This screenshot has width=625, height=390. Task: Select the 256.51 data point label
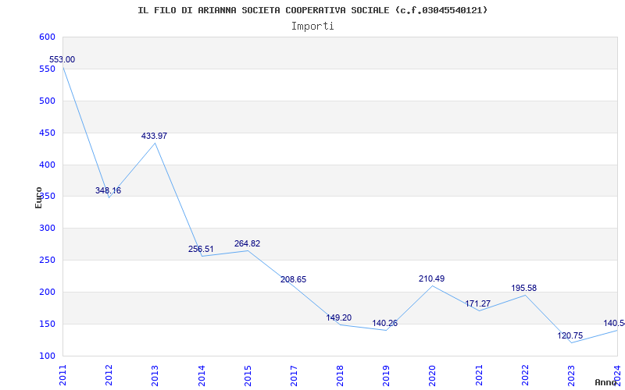[201, 249]
